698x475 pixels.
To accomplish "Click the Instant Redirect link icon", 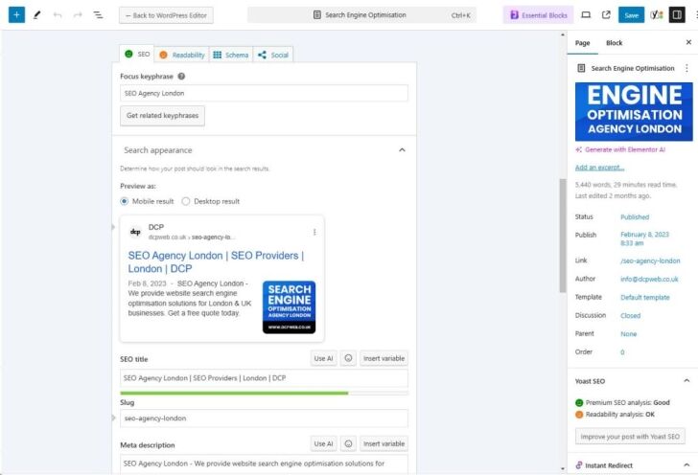I will [x=579, y=465].
